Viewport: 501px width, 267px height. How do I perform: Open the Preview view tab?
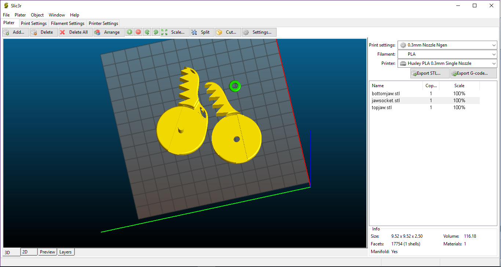tap(48, 252)
